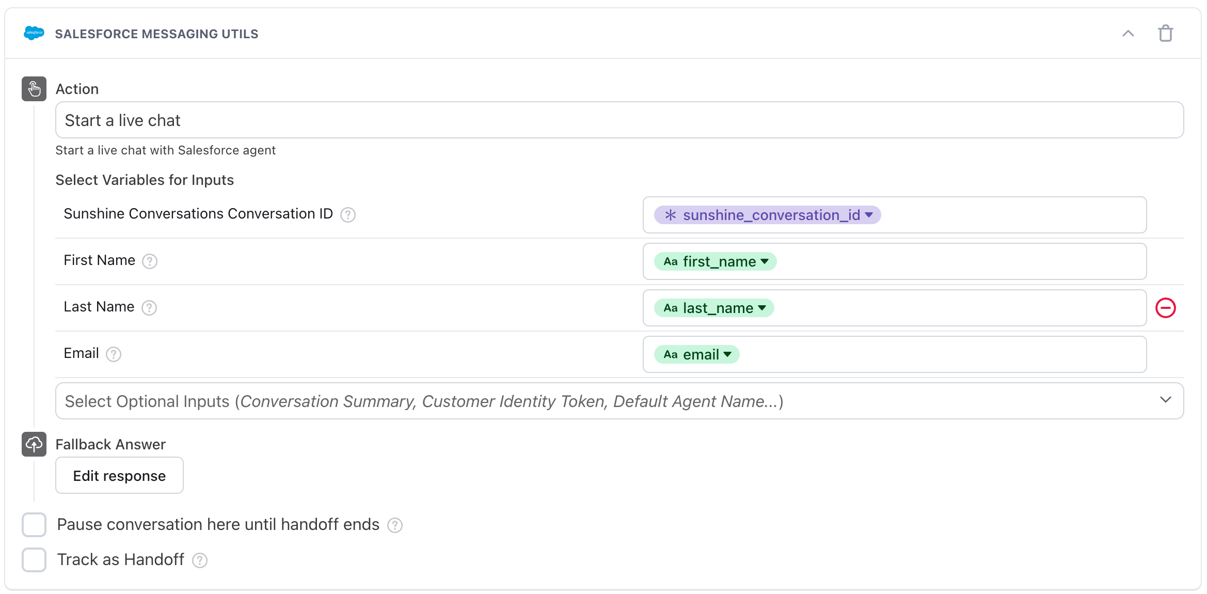Collapse the Salesforce Messaging Utils section
1207x594 pixels.
coord(1129,33)
